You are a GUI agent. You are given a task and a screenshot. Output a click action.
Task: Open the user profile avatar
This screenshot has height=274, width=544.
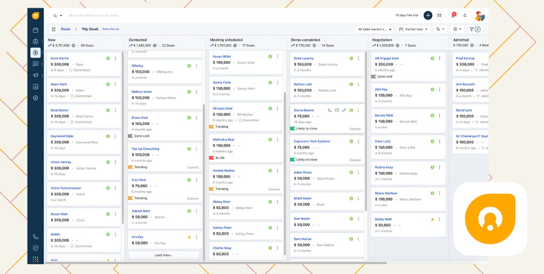(480, 16)
